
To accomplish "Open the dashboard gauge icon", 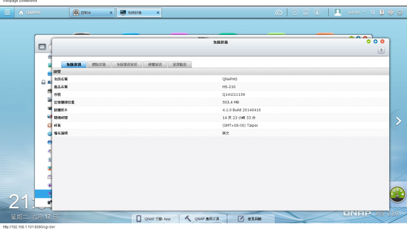I will tap(397, 194).
